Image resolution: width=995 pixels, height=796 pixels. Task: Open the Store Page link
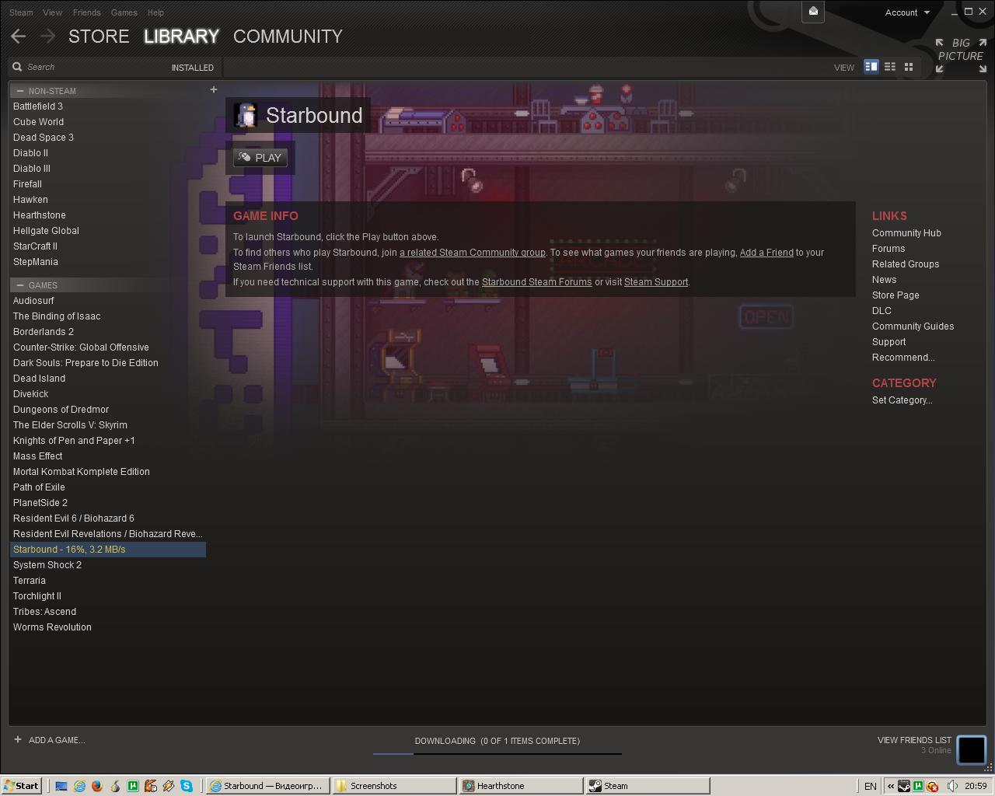[895, 295]
